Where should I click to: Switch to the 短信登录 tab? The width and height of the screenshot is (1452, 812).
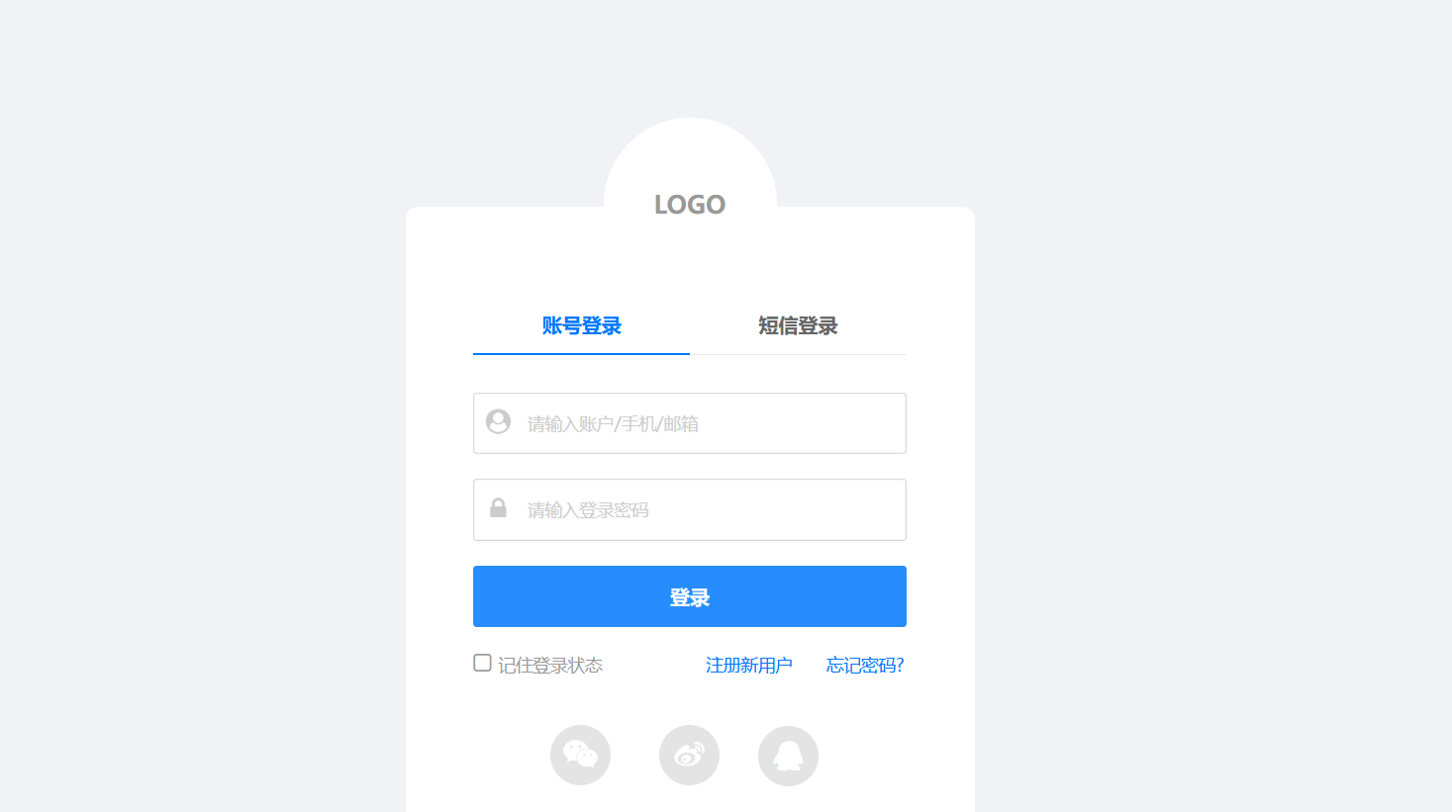click(x=798, y=325)
